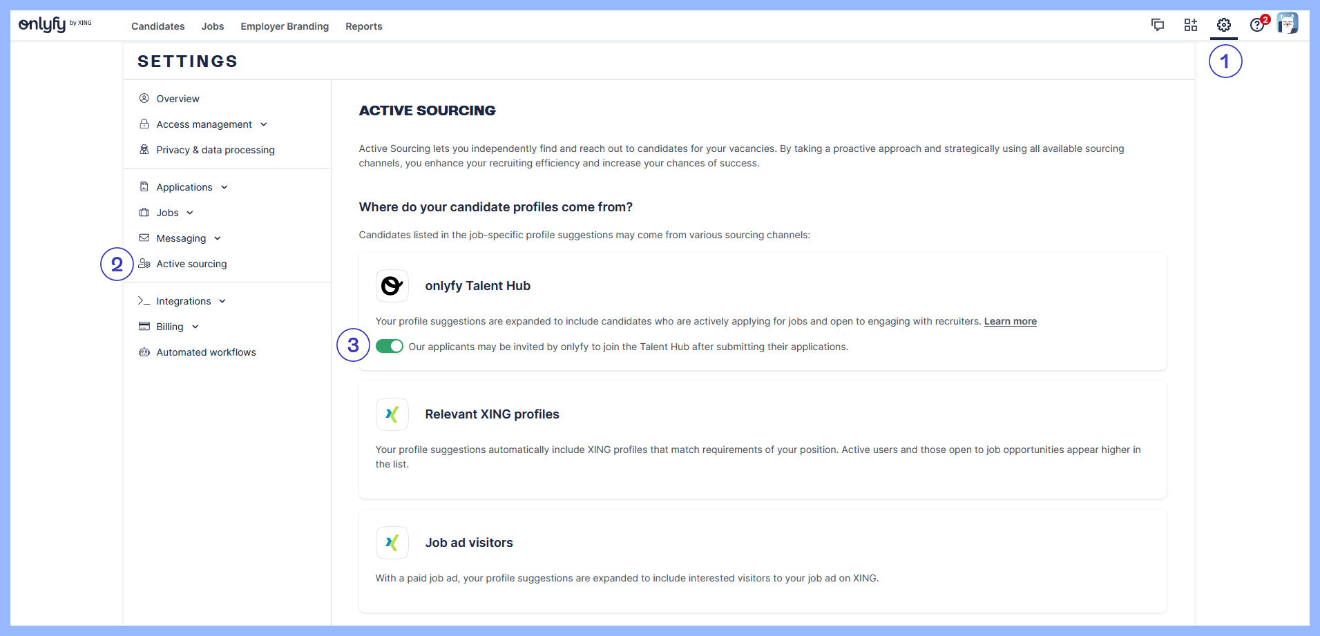1320x636 pixels.
Task: Select Active sourcing in the sidebar
Action: pos(191,263)
